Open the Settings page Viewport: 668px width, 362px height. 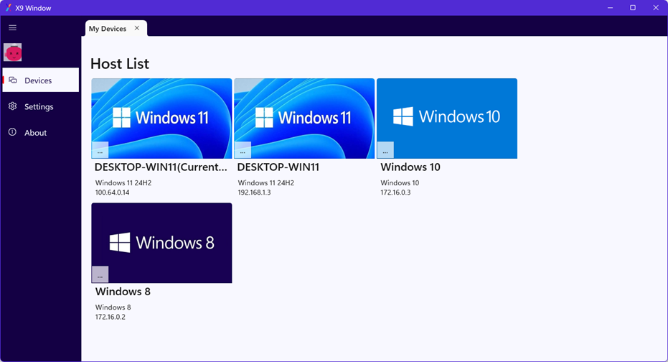point(39,107)
